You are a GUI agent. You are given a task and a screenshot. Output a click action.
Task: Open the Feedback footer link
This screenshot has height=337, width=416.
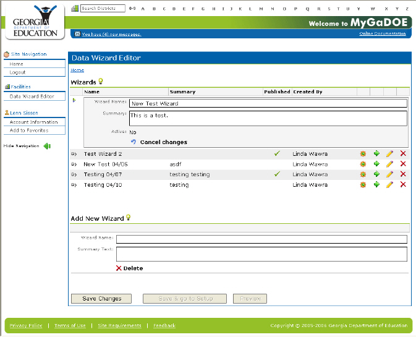point(164,326)
